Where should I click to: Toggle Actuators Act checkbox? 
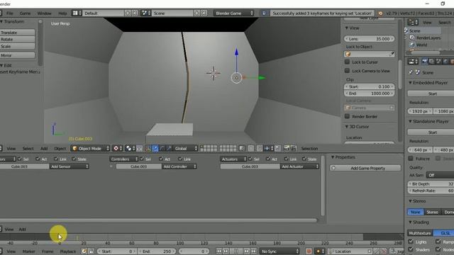268,159
